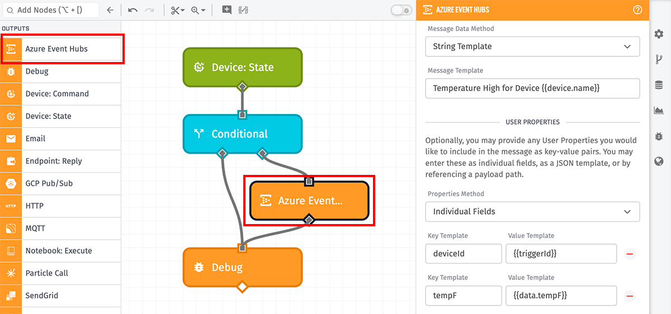Click the GCP Pub/Sub hexagon icon
The height and width of the screenshot is (314, 671).
[11, 183]
